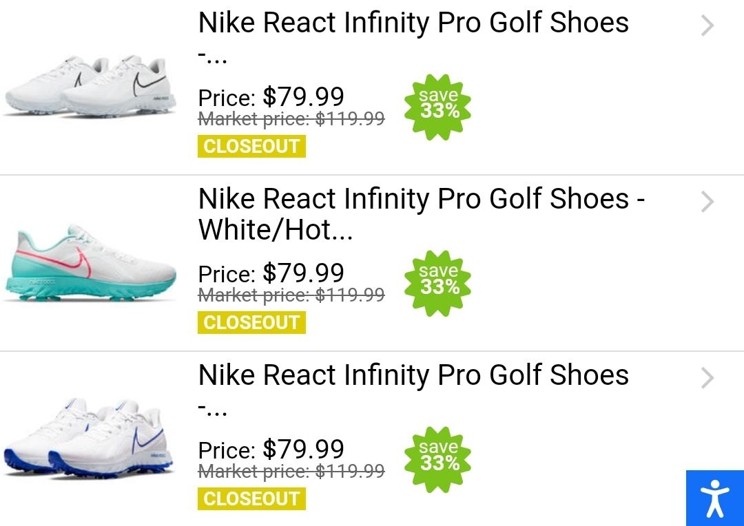Screen dimensions: 744x526
Task: Click the blue-sole shoe's CLOSEOUT label
Action: (251, 499)
